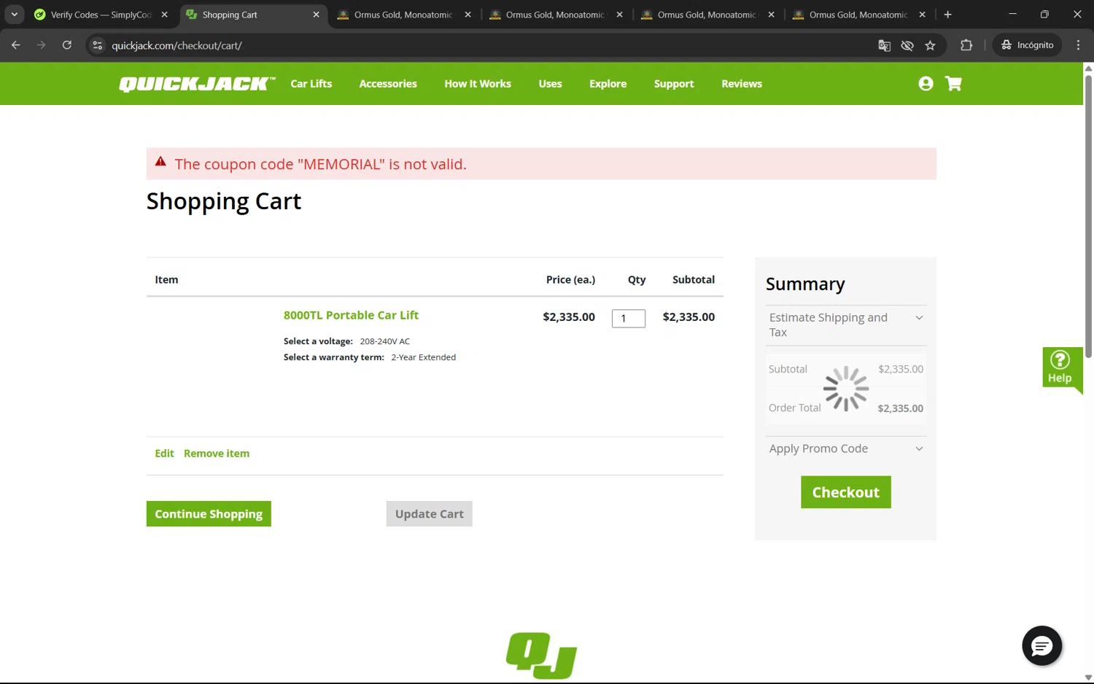Click Remove item link
1094x684 pixels.
coord(217,454)
